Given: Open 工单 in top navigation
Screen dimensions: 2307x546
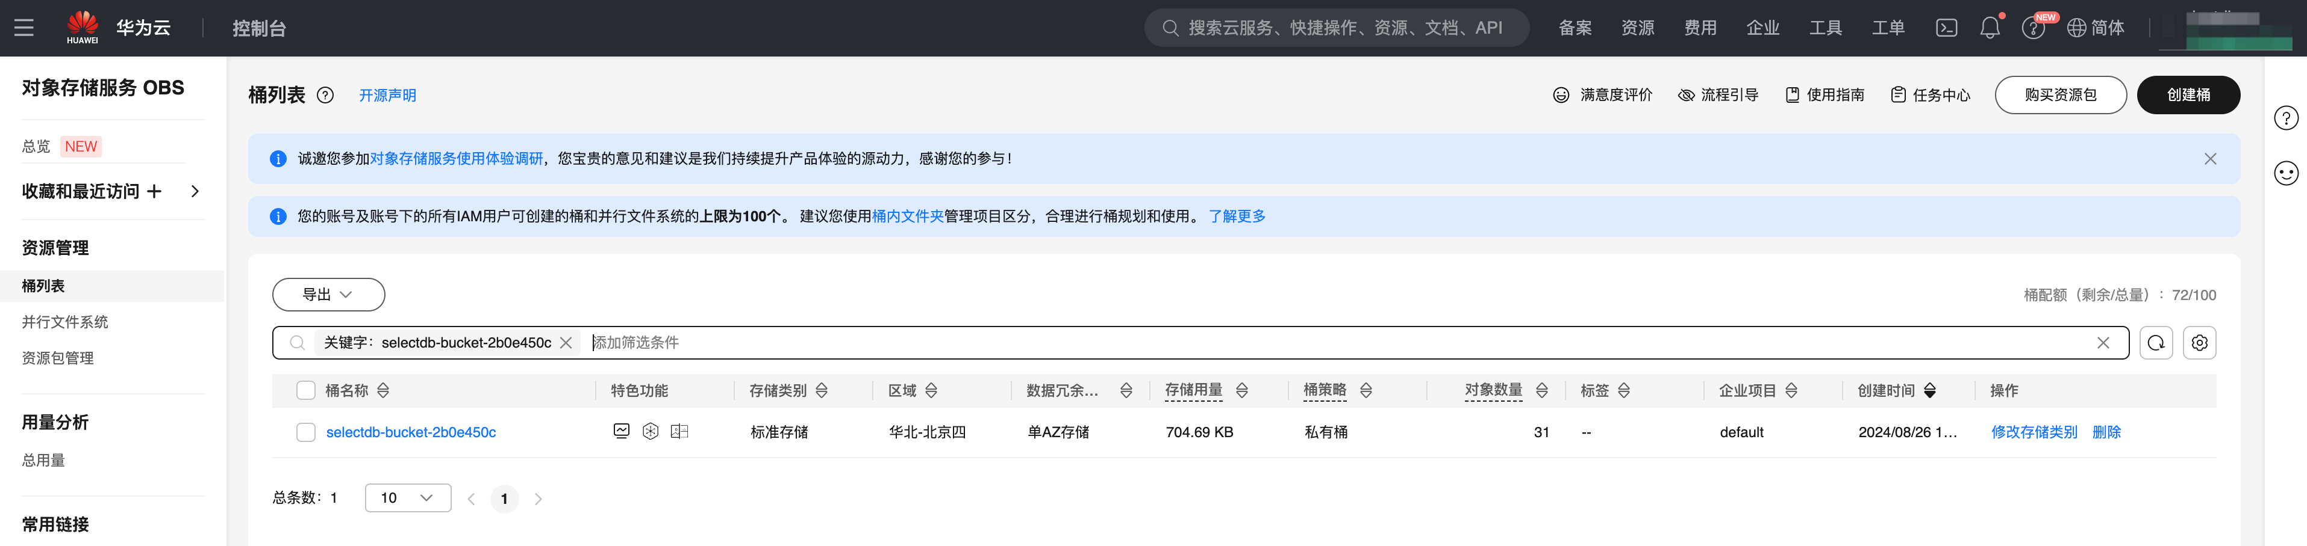Looking at the screenshot, I should click(x=1889, y=28).
